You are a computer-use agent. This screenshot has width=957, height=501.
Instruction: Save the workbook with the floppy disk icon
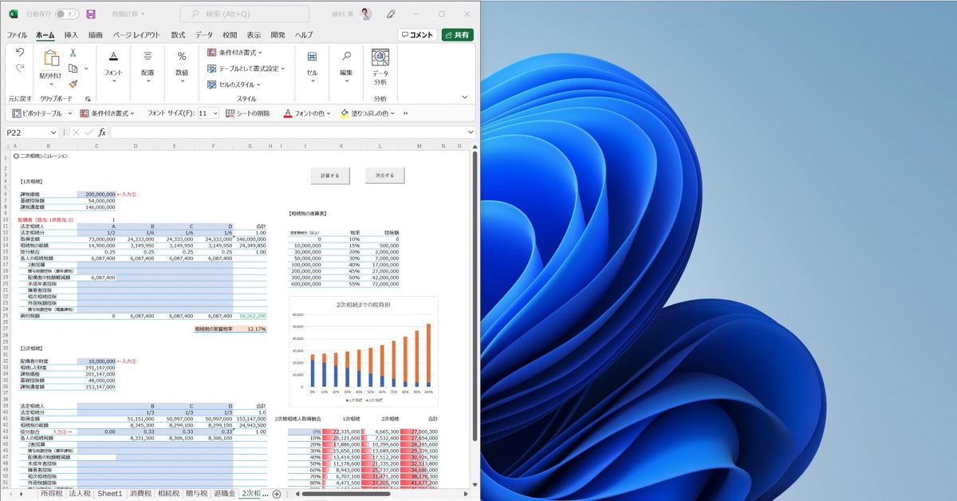pyautogui.click(x=91, y=14)
